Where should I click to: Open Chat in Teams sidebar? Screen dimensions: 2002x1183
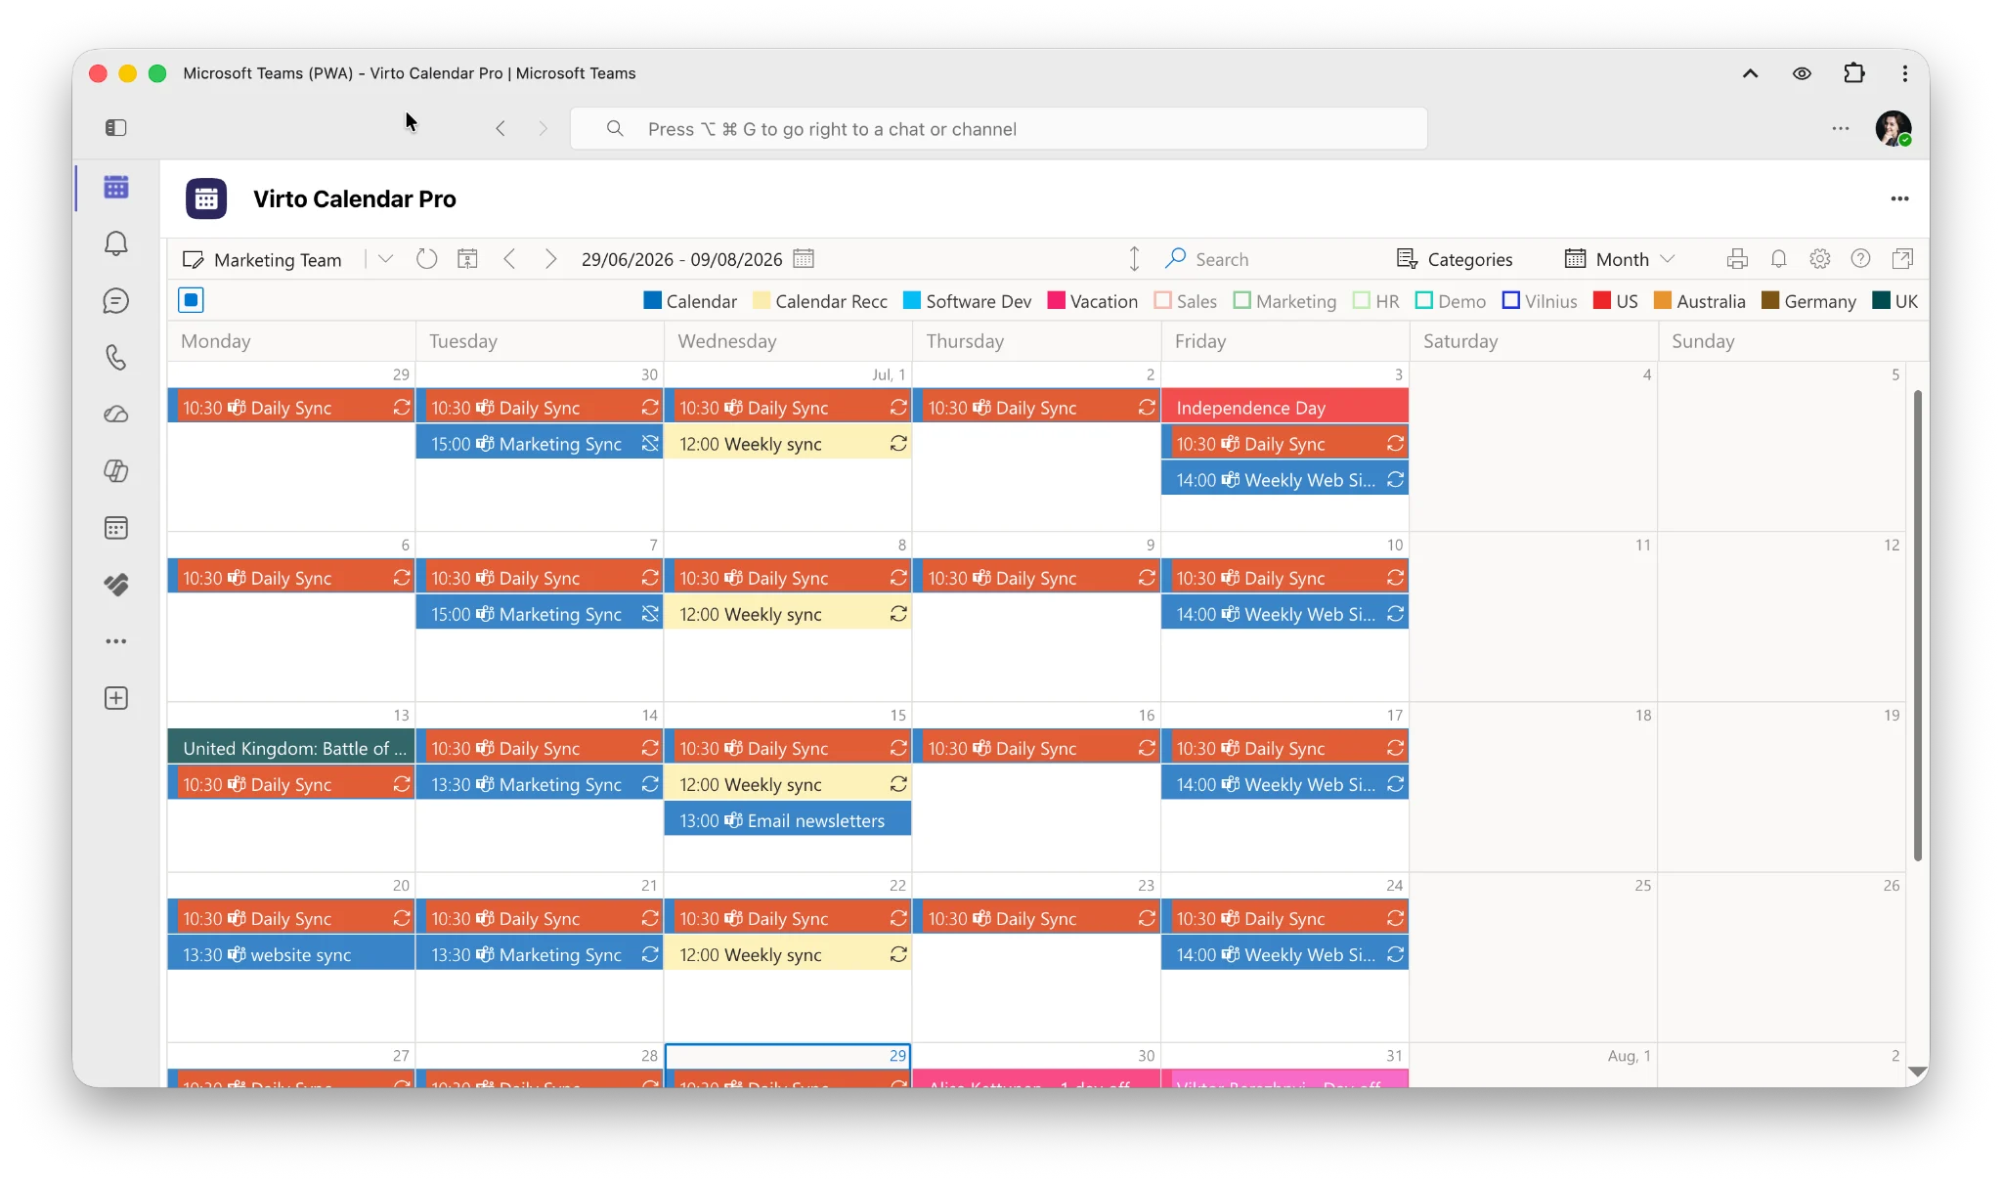pyautogui.click(x=116, y=300)
